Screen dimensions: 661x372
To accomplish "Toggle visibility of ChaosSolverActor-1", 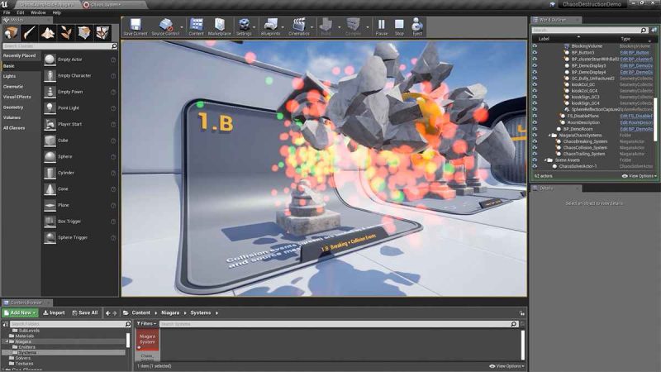I will pos(535,166).
